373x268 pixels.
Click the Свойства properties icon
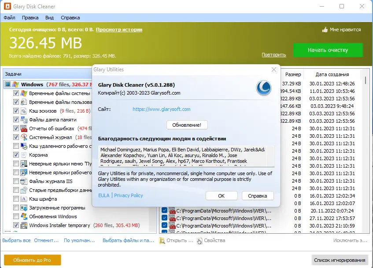[x=199, y=240]
